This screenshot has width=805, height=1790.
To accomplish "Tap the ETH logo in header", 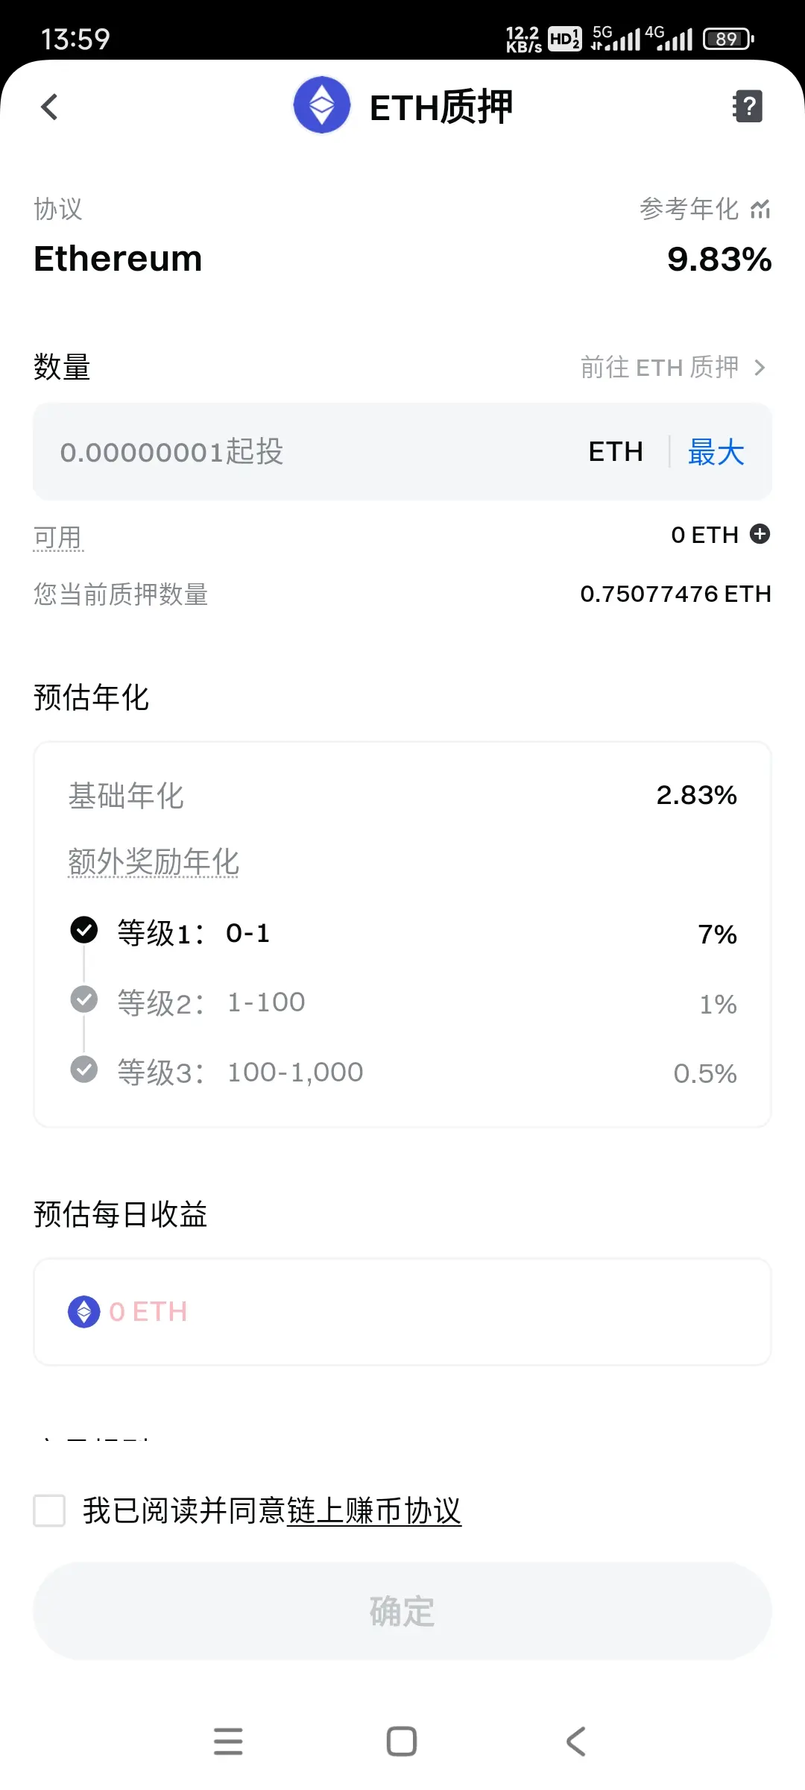I will 322,105.
